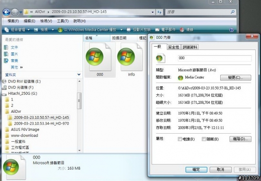
Task: Collapse the 資料夾 folders pane chevron
Action: coord(79,75)
